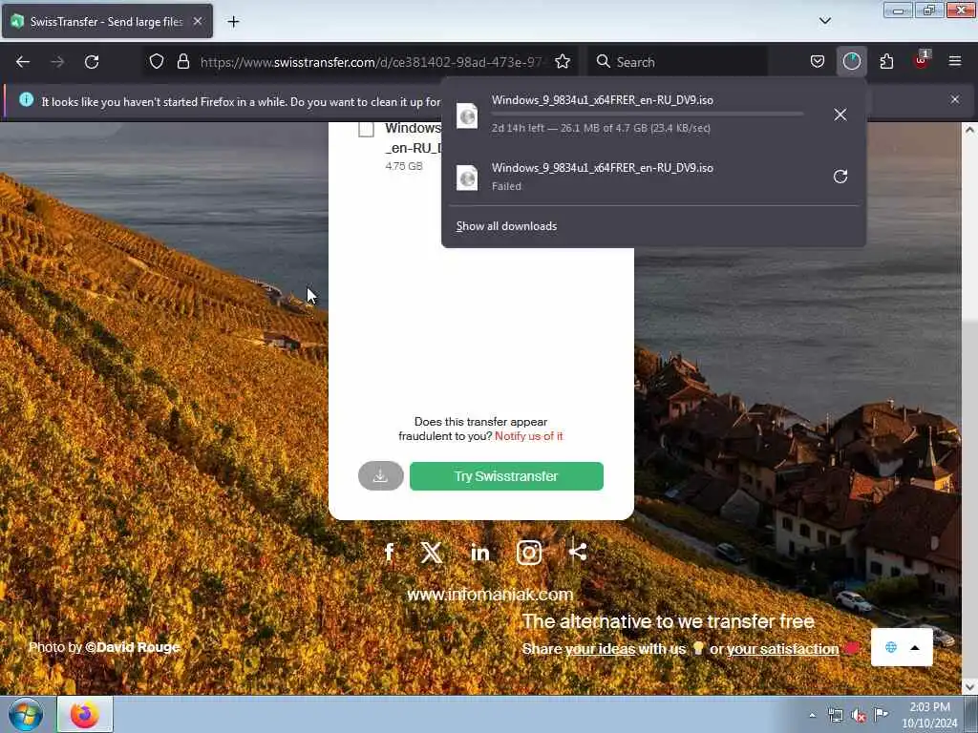This screenshot has height=733, width=978.
Task: Open the list all tabs chevron
Action: click(x=824, y=21)
